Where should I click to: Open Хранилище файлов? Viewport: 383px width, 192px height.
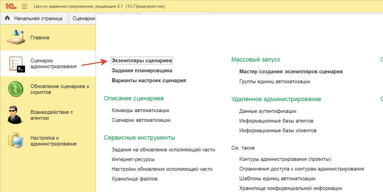click(134, 179)
